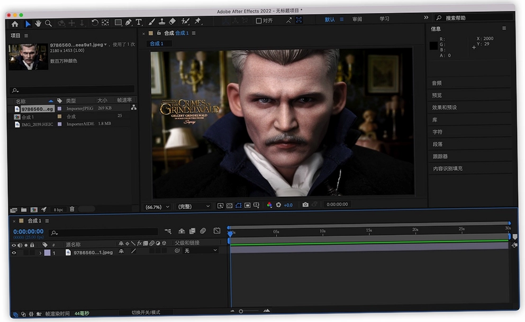Switch to the 学习 workspace
This screenshot has height=322, width=525.
click(x=384, y=19)
